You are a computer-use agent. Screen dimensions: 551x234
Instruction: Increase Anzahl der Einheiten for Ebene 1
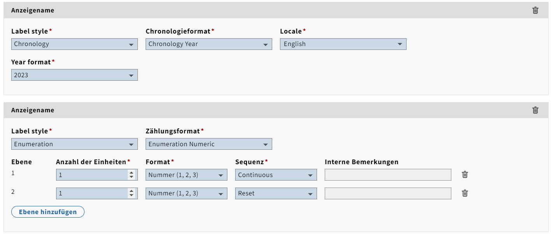[x=132, y=173]
